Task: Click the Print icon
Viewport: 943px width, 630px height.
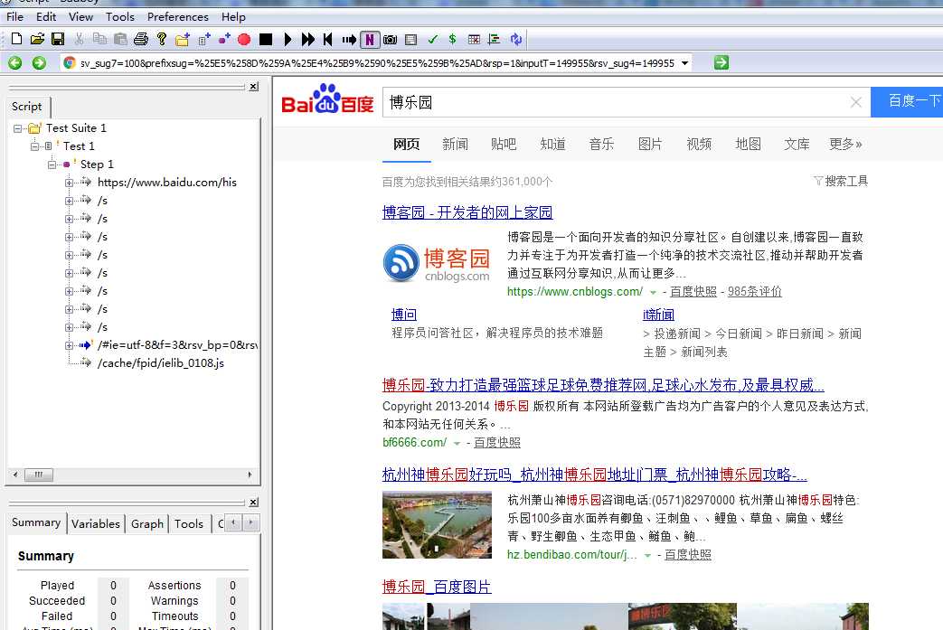Action: click(x=141, y=39)
